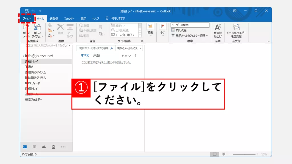Open the People contacts icon in navigation bar

pyautogui.click(x=44, y=147)
